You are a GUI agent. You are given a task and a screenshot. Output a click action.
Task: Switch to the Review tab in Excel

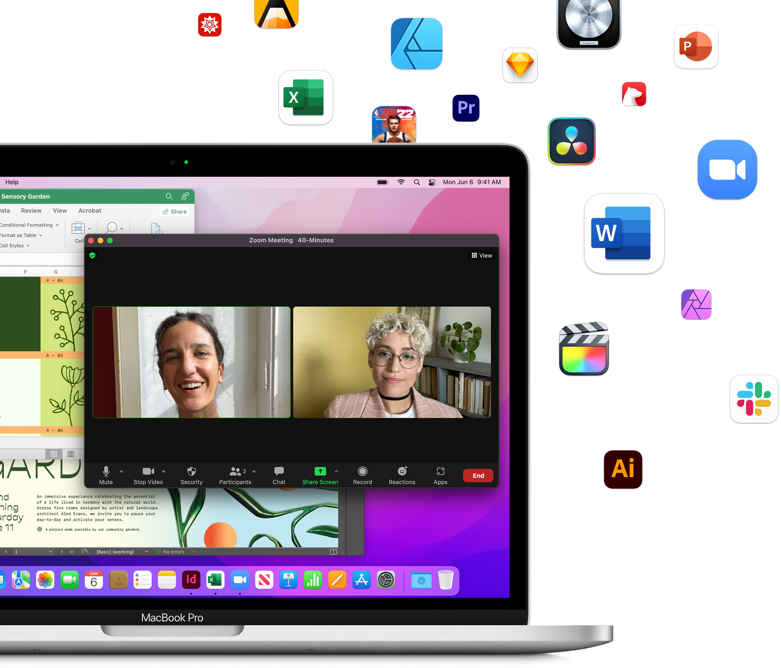pyautogui.click(x=31, y=210)
